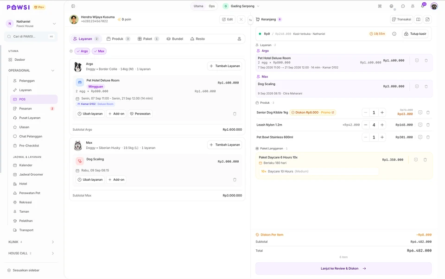Image resolution: width=445 pixels, height=279 pixels.
Task: Expand the KLINIK sidebar section
Action: [x=32, y=242]
